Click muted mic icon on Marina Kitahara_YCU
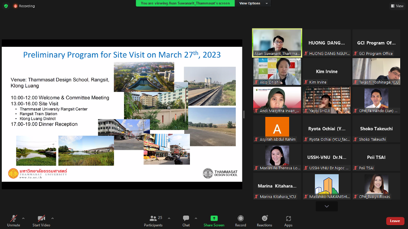408x229 pixels. (256, 197)
